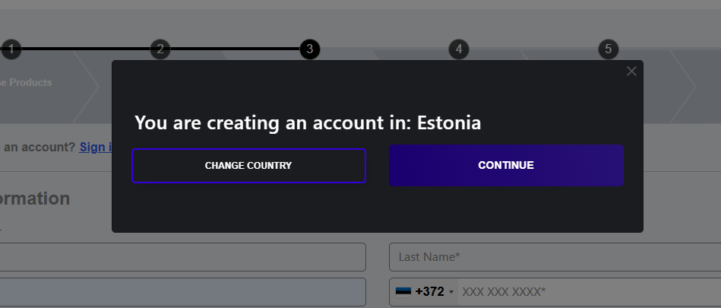This screenshot has width=721, height=308.
Task: Jump to step 2 circle
Action: (x=160, y=49)
